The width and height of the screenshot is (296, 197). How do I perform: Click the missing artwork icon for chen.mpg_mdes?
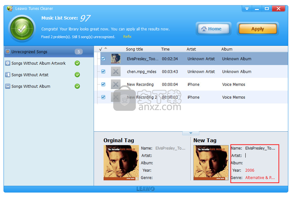[x=116, y=71]
